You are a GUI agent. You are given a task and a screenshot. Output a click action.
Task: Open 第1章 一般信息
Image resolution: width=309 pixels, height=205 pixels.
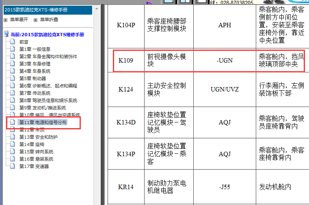(x=35, y=49)
